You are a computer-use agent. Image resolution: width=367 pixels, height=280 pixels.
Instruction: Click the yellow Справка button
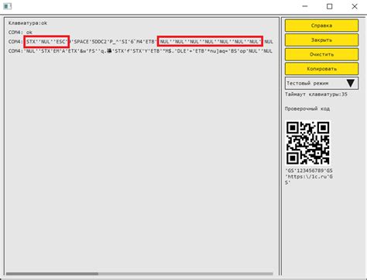click(321, 26)
